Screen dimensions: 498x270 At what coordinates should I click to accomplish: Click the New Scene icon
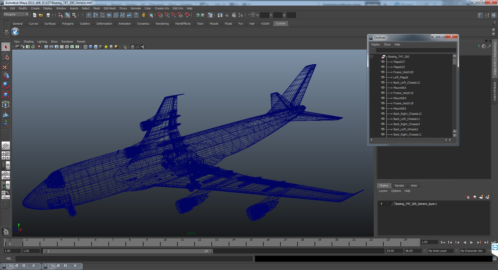pyautogui.click(x=34, y=15)
